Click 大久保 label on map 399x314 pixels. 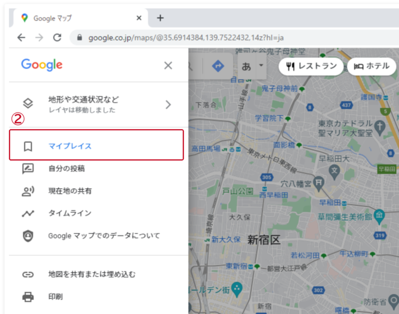(239, 217)
